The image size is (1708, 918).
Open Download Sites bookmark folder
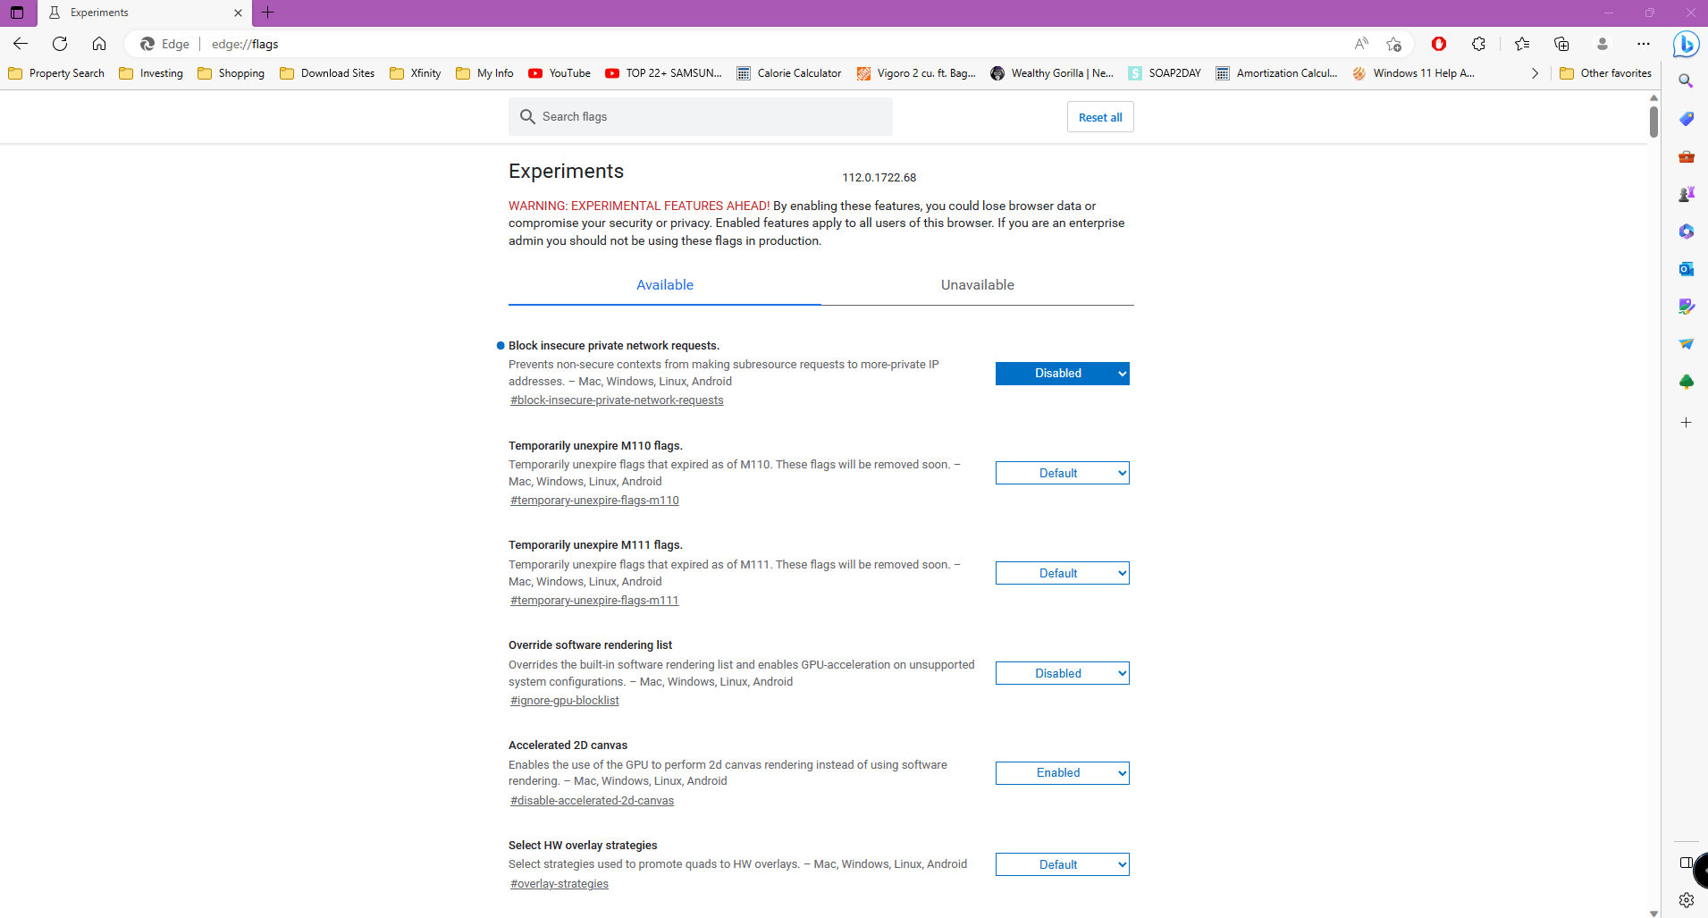click(x=327, y=73)
